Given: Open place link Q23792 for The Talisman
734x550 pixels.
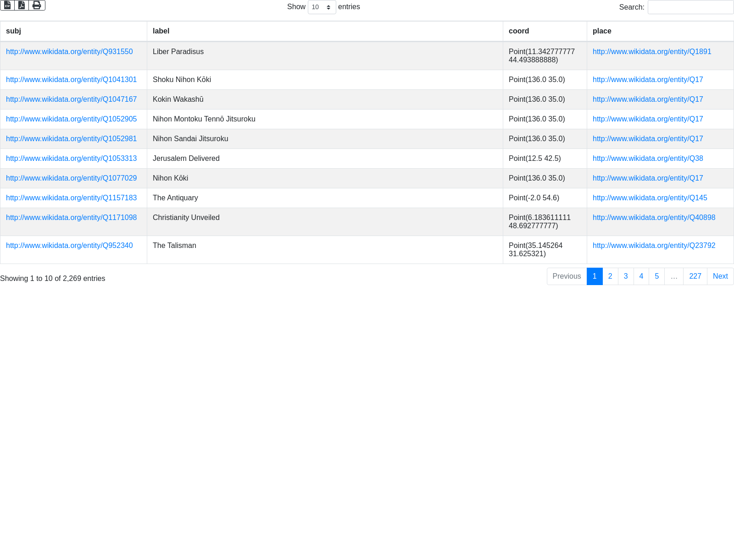Looking at the screenshot, I should (654, 246).
